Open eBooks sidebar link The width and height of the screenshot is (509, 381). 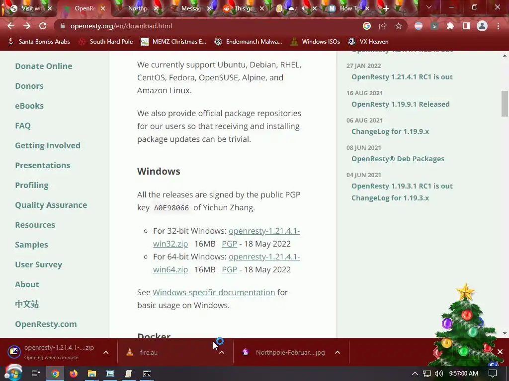[x=29, y=106]
